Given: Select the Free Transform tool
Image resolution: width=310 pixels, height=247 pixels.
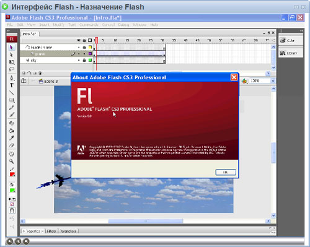Looking at the screenshot, I should 11,62.
